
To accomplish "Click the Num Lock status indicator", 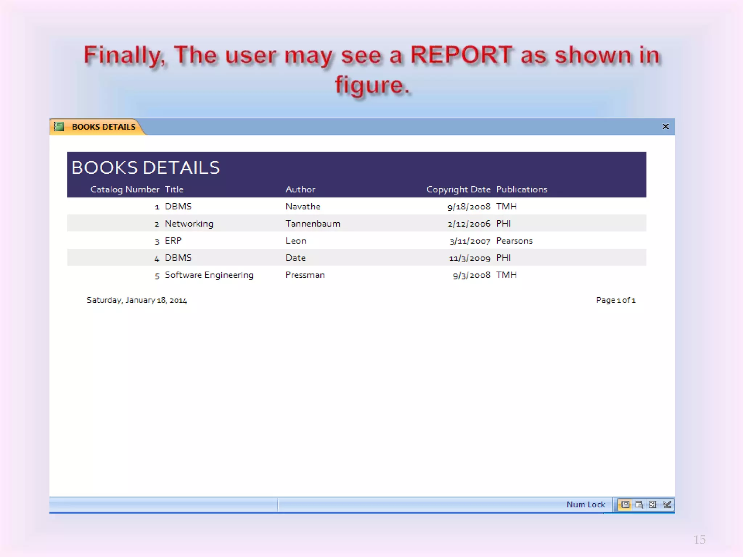I will (x=586, y=504).
